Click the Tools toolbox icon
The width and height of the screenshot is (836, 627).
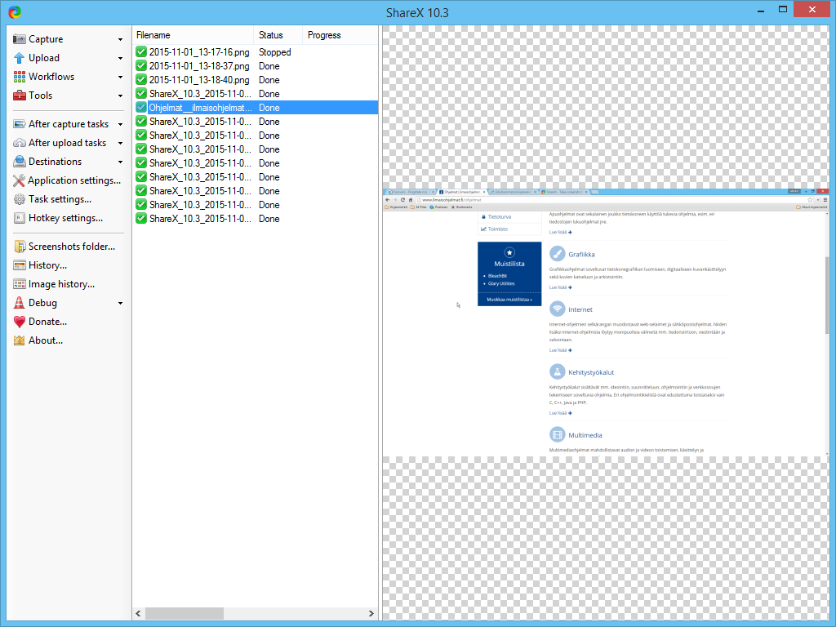click(x=20, y=96)
